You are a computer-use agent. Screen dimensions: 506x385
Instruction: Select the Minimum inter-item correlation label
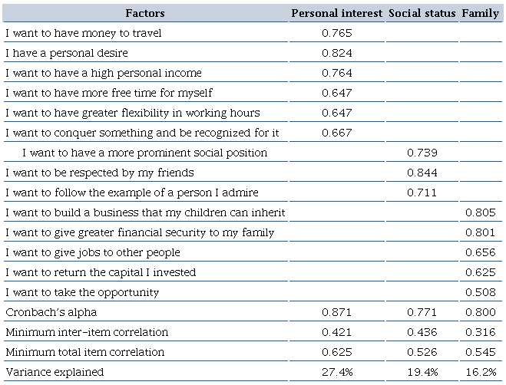86,332
